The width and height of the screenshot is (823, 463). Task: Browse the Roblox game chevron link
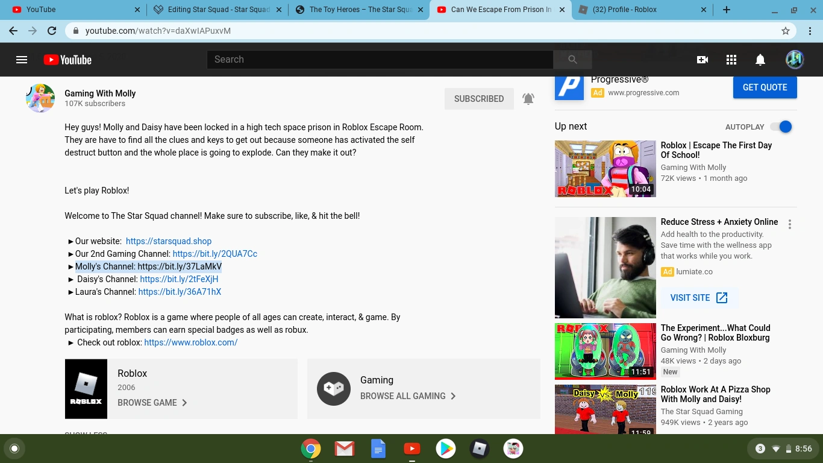pos(152,403)
